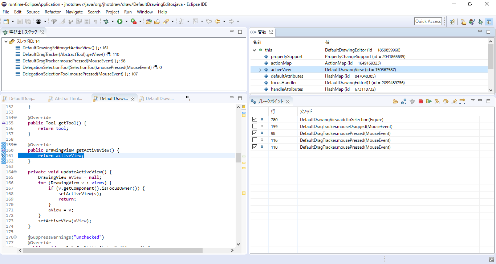
Task: Select the propertySupport variable row
Action: coord(369,57)
